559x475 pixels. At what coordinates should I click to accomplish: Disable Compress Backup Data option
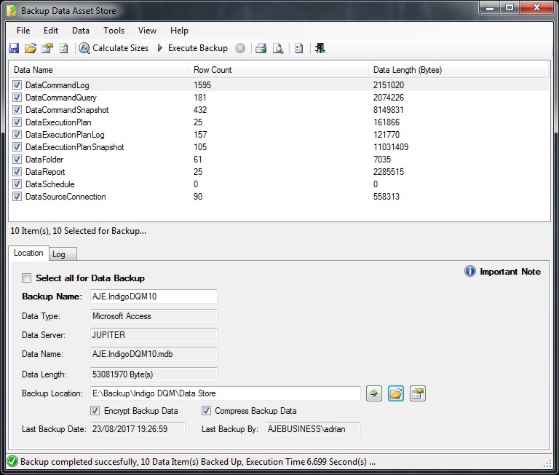[x=206, y=411]
